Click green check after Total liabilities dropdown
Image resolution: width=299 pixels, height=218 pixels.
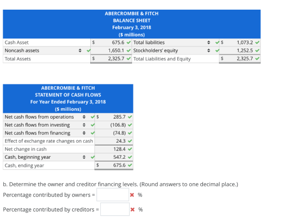click(217, 42)
